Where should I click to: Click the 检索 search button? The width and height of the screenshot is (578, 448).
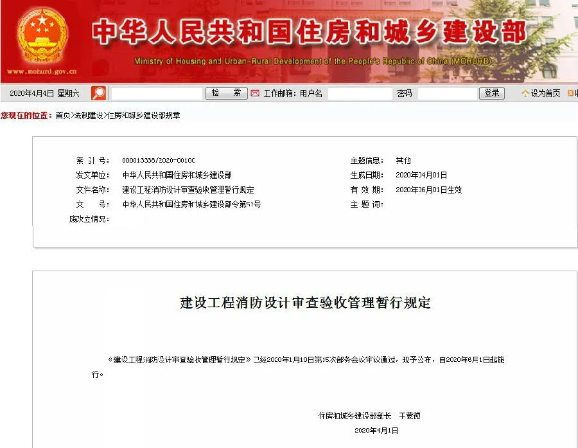point(226,93)
